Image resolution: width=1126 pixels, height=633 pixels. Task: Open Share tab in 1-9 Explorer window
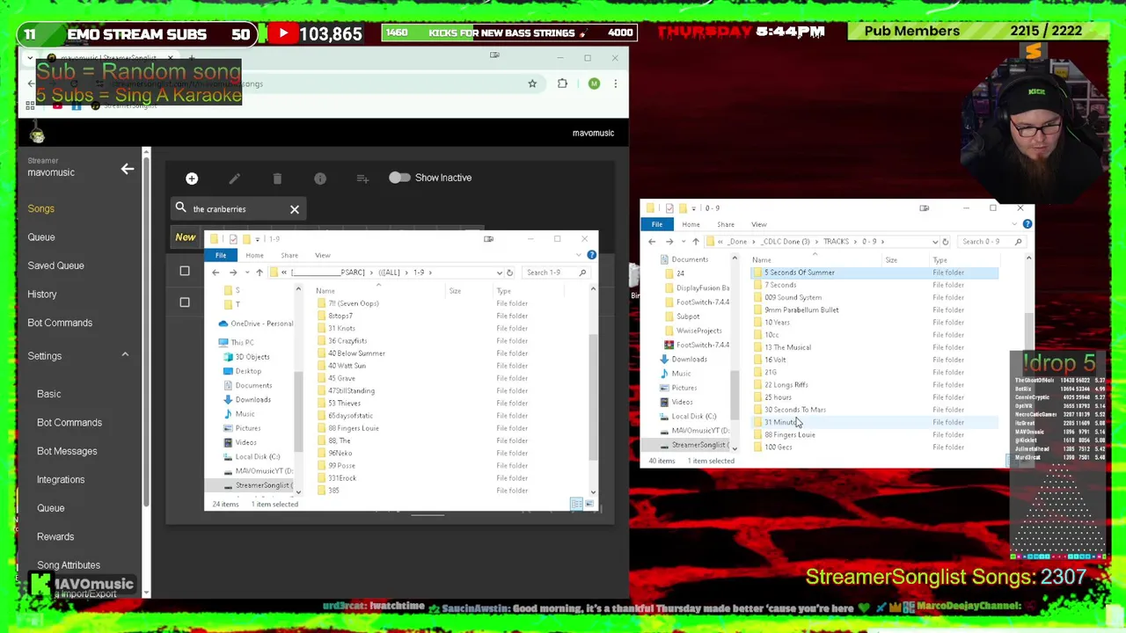pos(289,256)
